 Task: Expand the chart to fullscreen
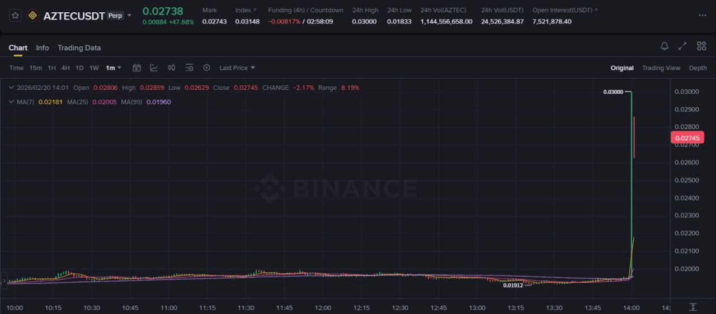(x=682, y=46)
